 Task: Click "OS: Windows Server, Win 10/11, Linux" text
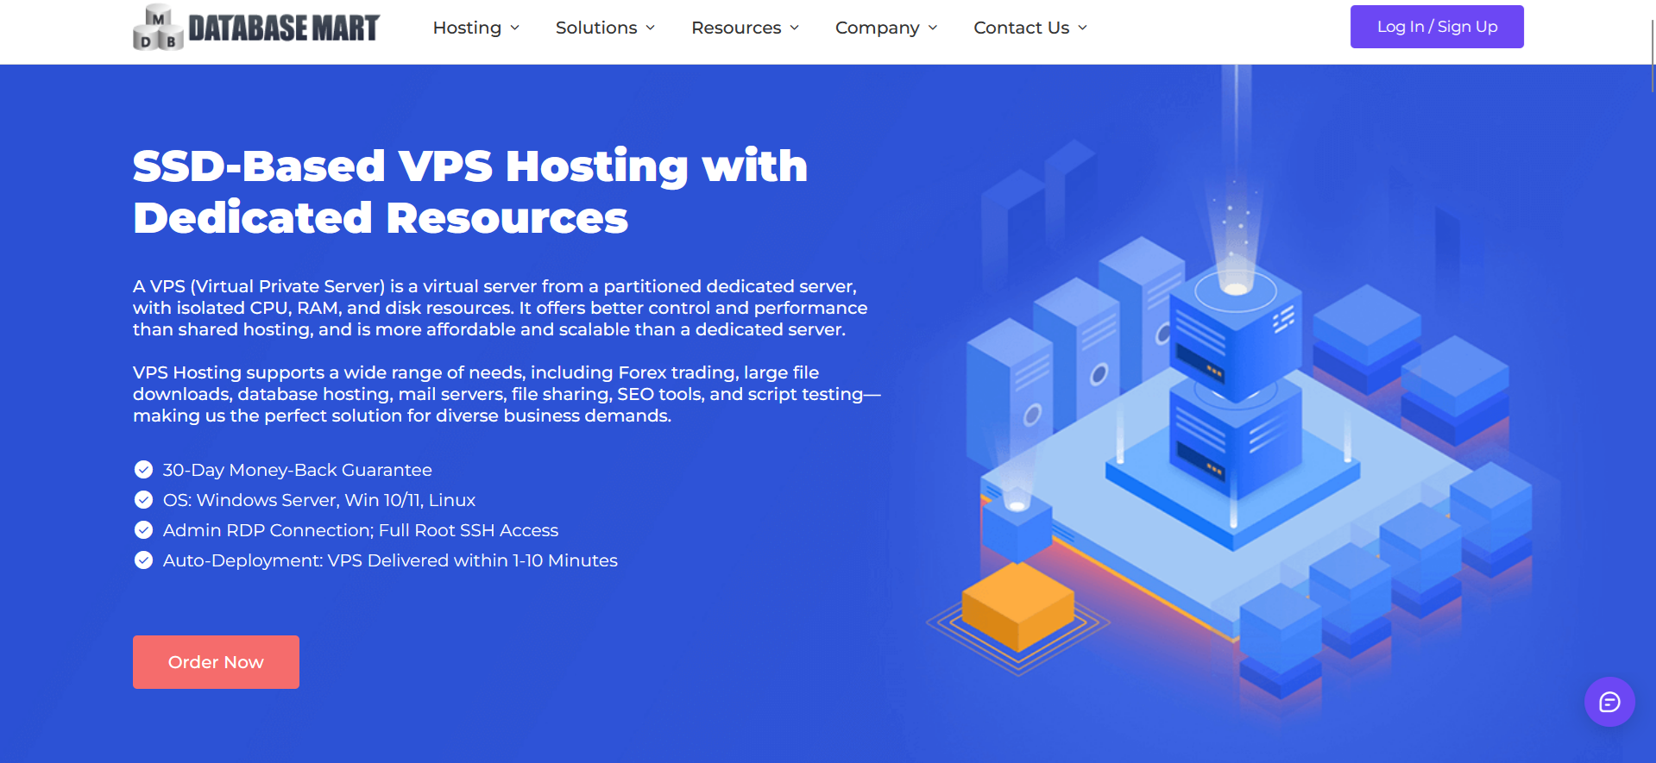[x=319, y=500]
